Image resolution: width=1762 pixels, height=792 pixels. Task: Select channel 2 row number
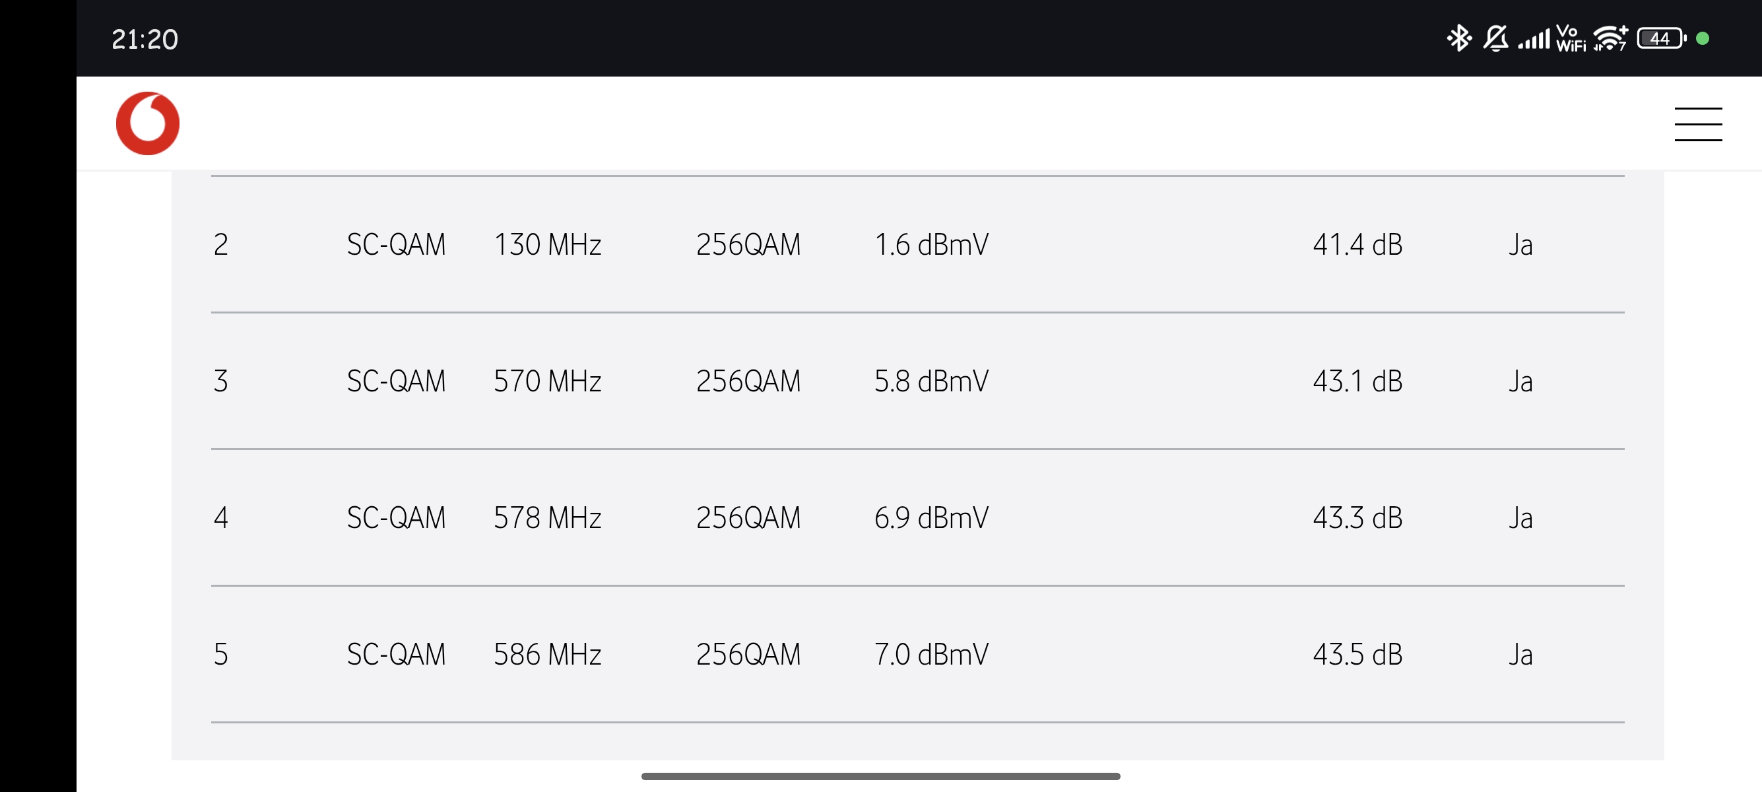click(x=221, y=245)
